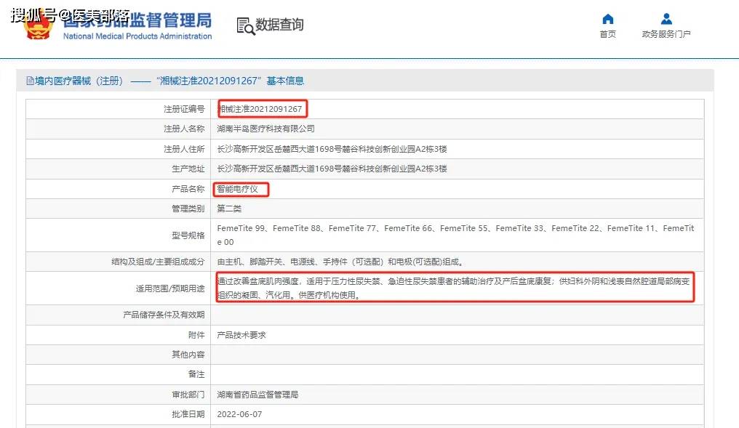This screenshot has width=739, height=428.
Task: Click the 审批部门 label
Action: pyautogui.click(x=188, y=395)
